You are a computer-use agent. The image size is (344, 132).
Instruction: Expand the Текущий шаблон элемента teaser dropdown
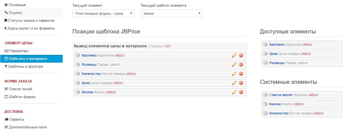click(171, 13)
